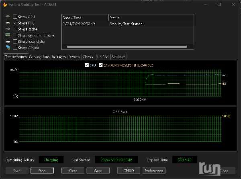Enable the Stress cache checkbox
The width and height of the screenshot is (241, 179).
click(x=15, y=29)
